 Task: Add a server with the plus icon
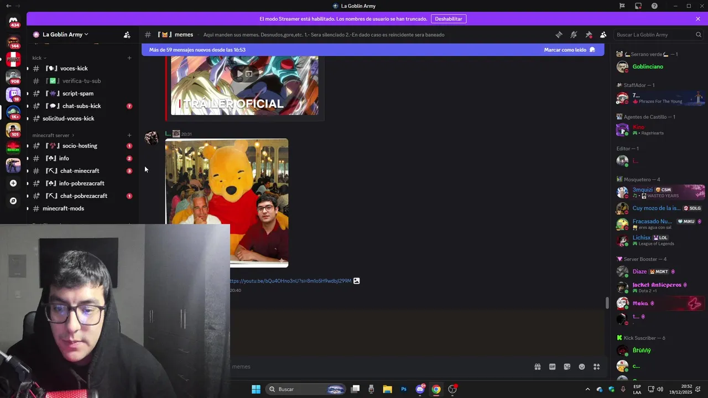tap(13, 183)
